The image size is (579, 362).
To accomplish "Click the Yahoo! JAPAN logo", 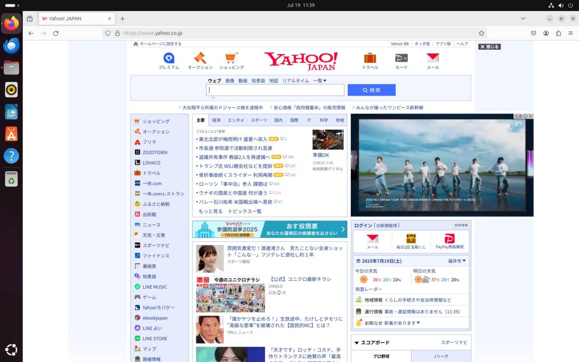I will [x=301, y=61].
